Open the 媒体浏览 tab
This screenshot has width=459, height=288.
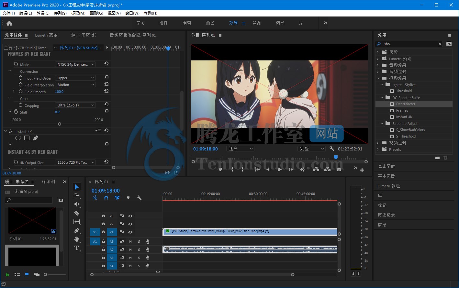click(49, 182)
